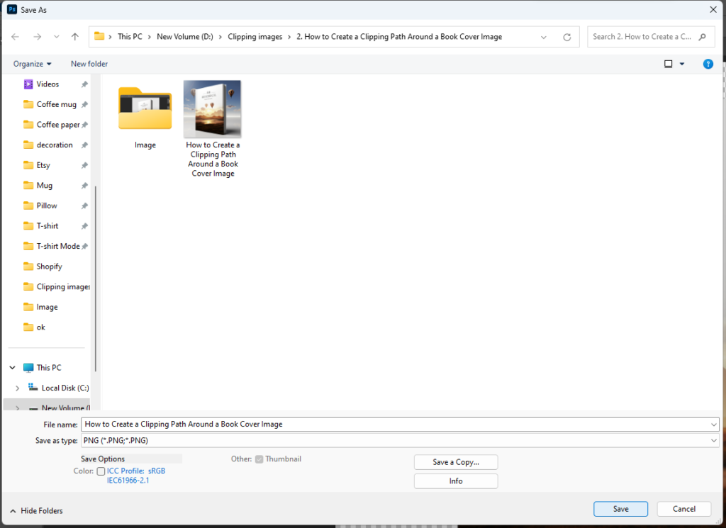Image resolution: width=726 pixels, height=528 pixels.
Task: Expand the Local Disk (C:) node
Action: coord(17,388)
